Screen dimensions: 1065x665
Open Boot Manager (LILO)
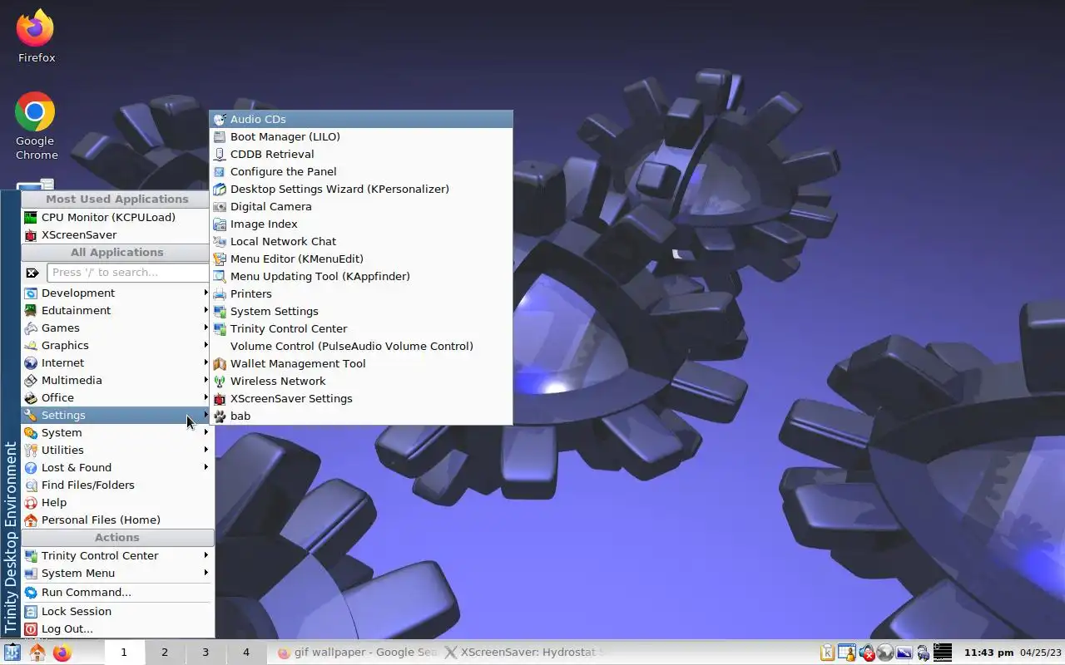pos(361,136)
